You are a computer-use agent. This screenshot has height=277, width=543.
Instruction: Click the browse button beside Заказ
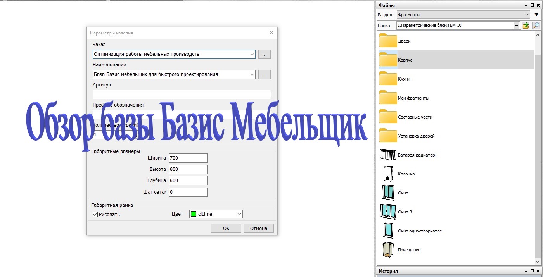[x=265, y=55]
